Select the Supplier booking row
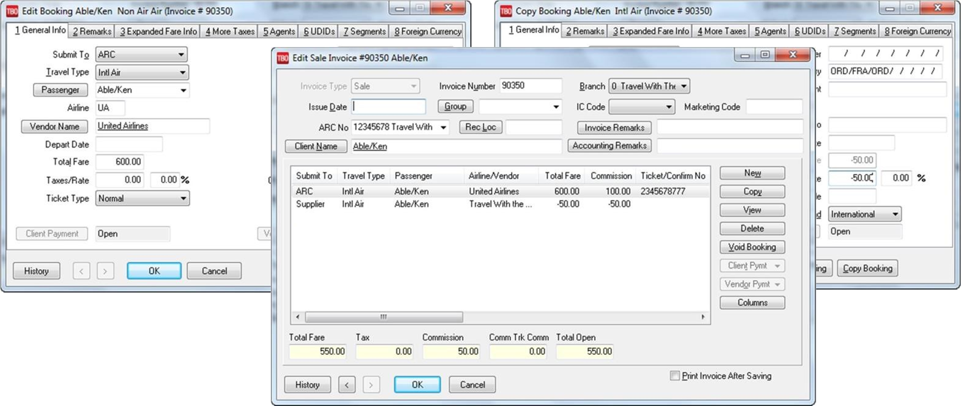Screen dimensions: 961x406 point(410,204)
